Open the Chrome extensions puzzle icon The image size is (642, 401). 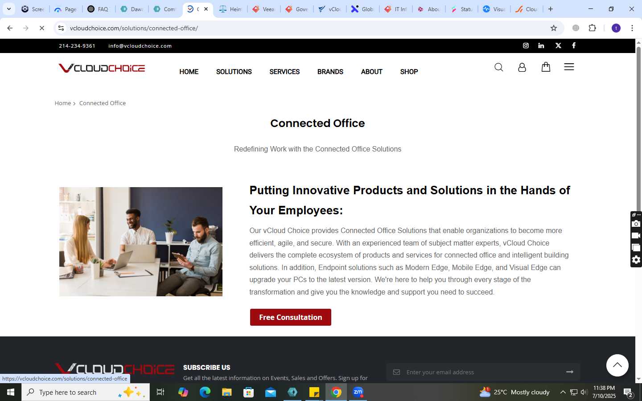tap(593, 28)
